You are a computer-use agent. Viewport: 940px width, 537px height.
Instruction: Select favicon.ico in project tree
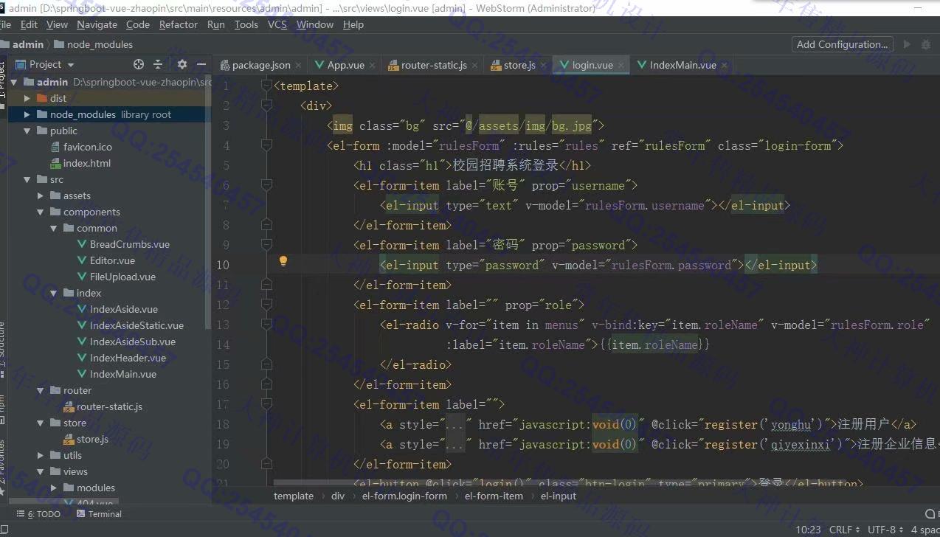[88, 147]
